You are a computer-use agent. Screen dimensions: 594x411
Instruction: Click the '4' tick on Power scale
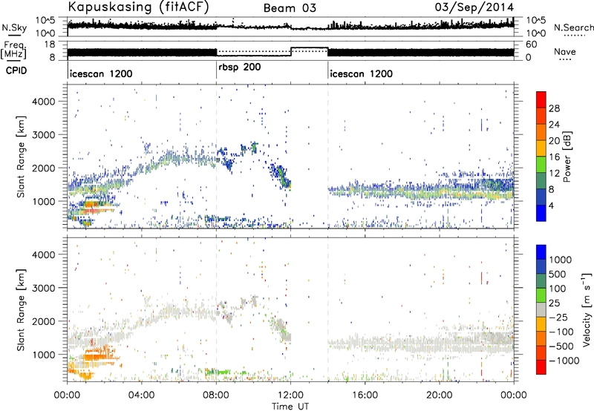552,205
